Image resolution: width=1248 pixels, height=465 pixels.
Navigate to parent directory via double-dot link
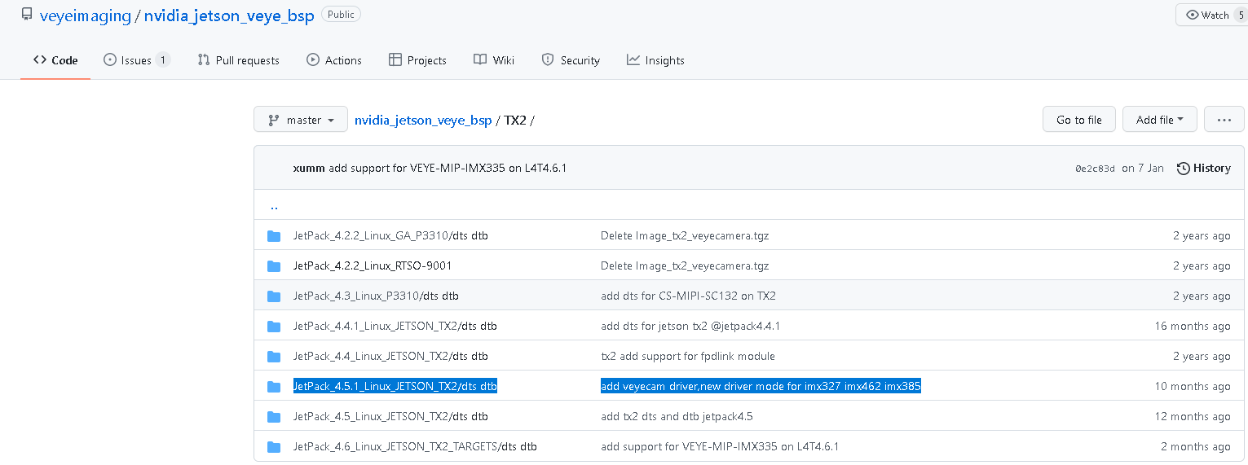[x=274, y=206]
